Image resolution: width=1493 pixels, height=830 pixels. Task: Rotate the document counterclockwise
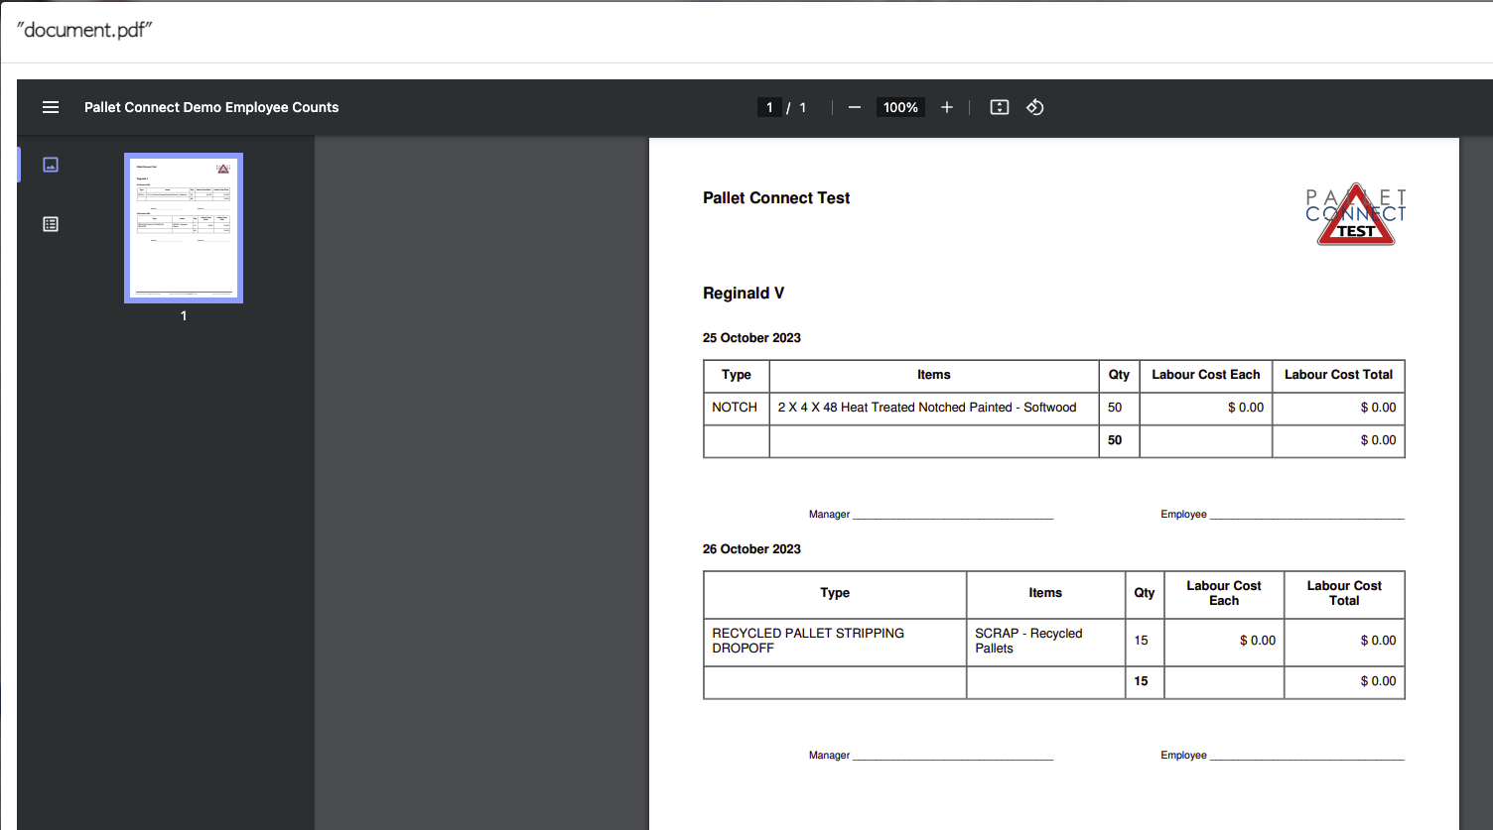pyautogui.click(x=1035, y=107)
